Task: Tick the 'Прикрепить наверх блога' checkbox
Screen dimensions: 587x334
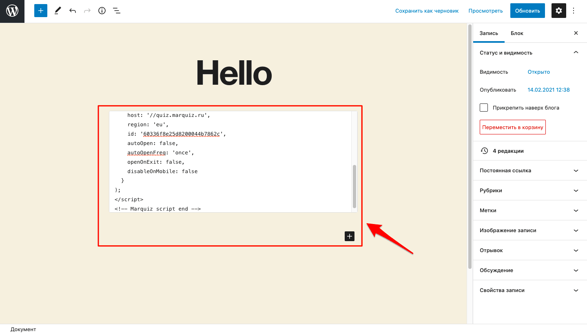Action: point(484,108)
